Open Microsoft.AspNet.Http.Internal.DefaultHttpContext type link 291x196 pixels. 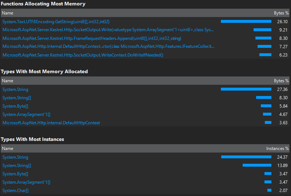51,123
